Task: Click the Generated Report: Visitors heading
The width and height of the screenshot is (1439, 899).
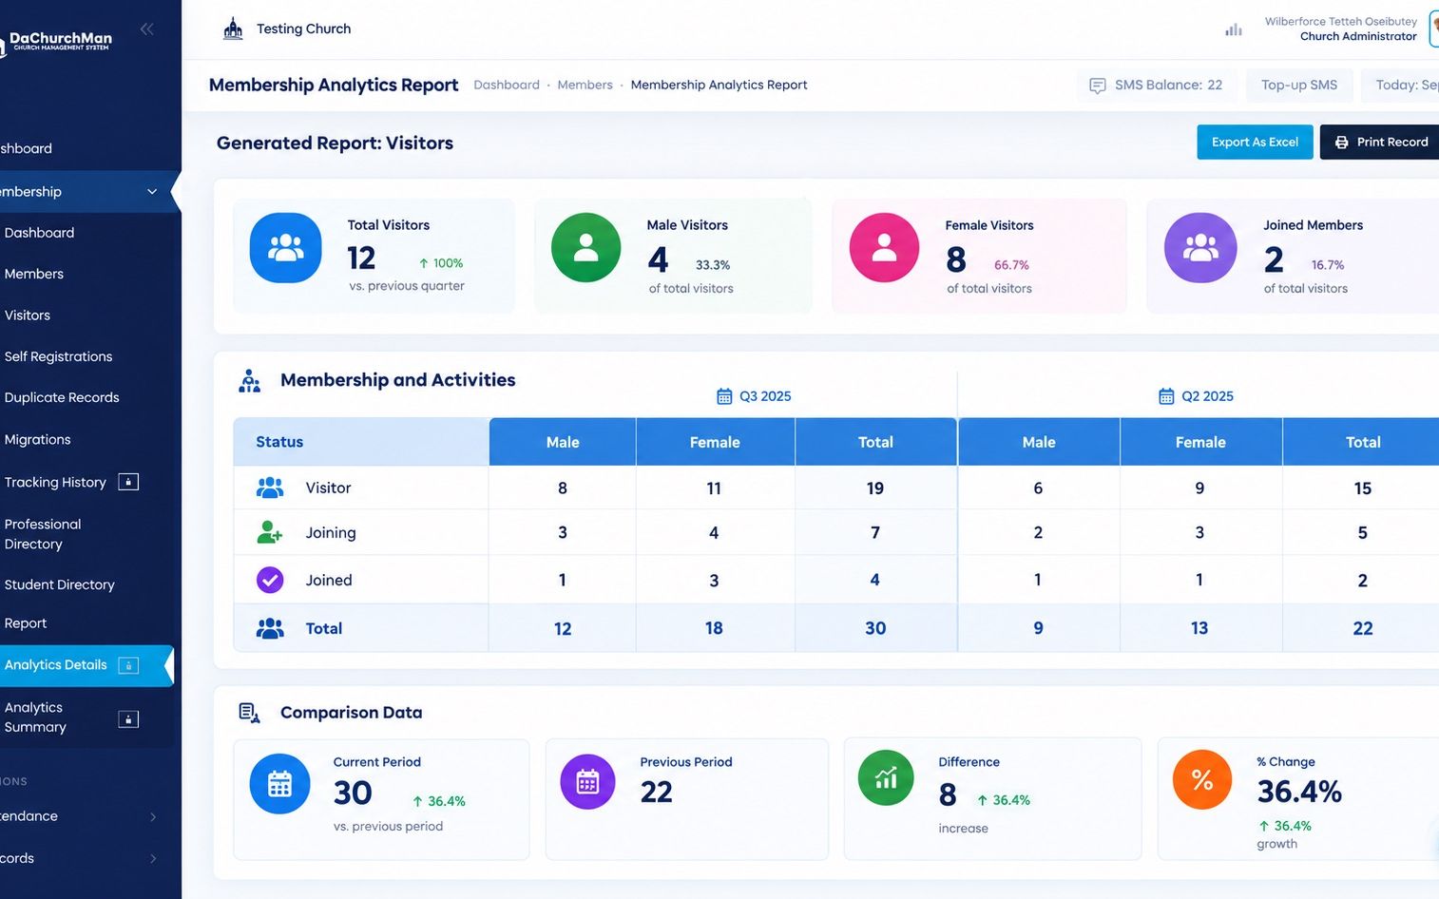Action: (335, 143)
